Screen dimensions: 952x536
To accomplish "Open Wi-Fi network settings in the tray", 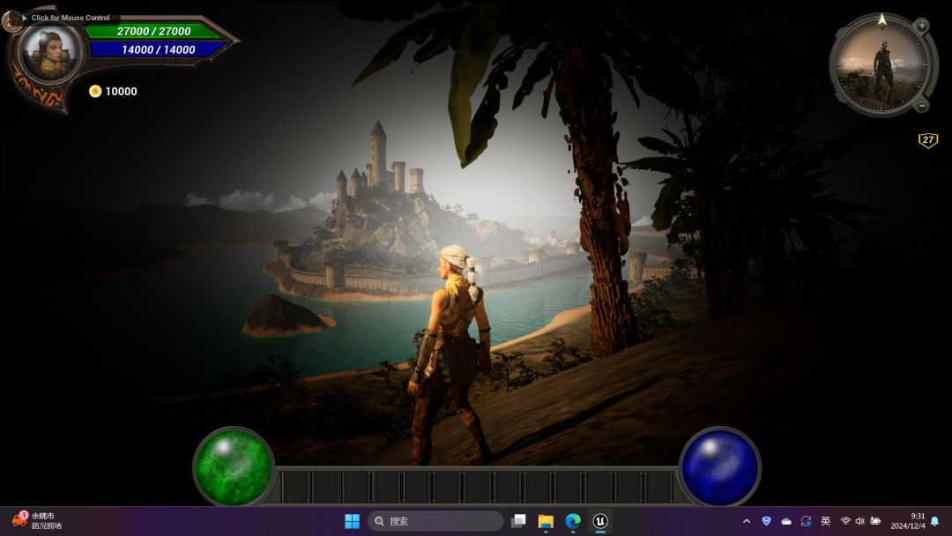I will click(x=845, y=521).
